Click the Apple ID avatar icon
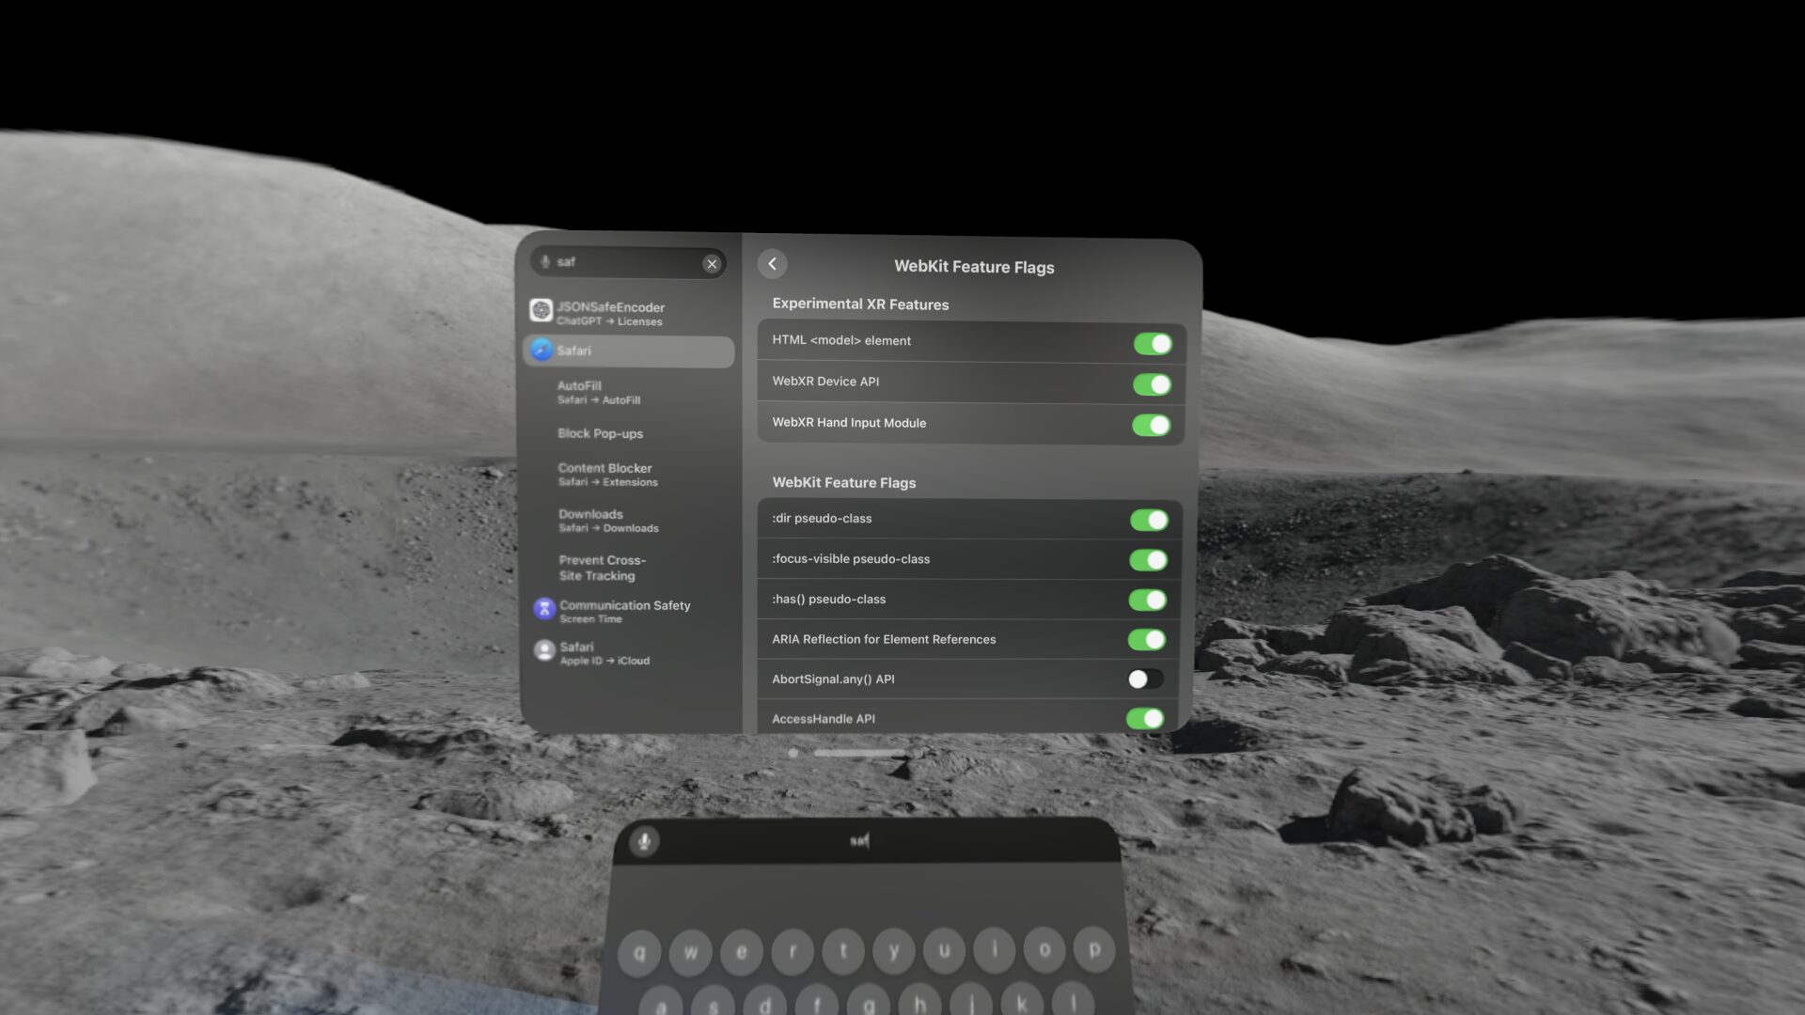 tap(544, 650)
